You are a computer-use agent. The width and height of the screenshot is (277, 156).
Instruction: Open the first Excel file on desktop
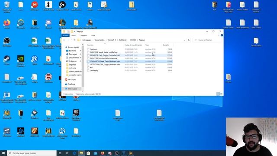point(35,42)
